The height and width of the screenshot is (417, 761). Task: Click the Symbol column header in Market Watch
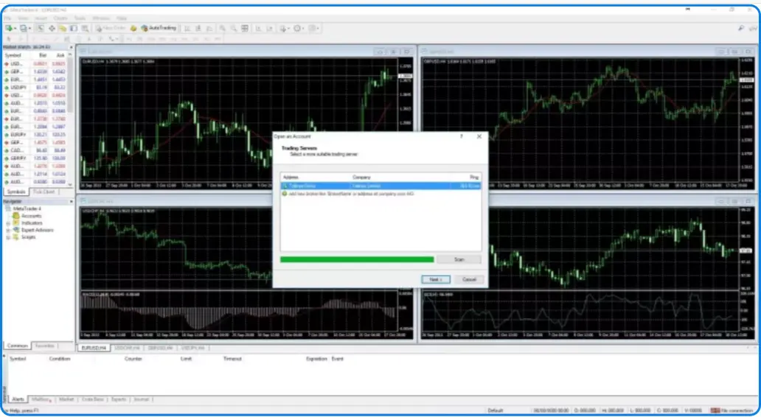click(x=13, y=55)
